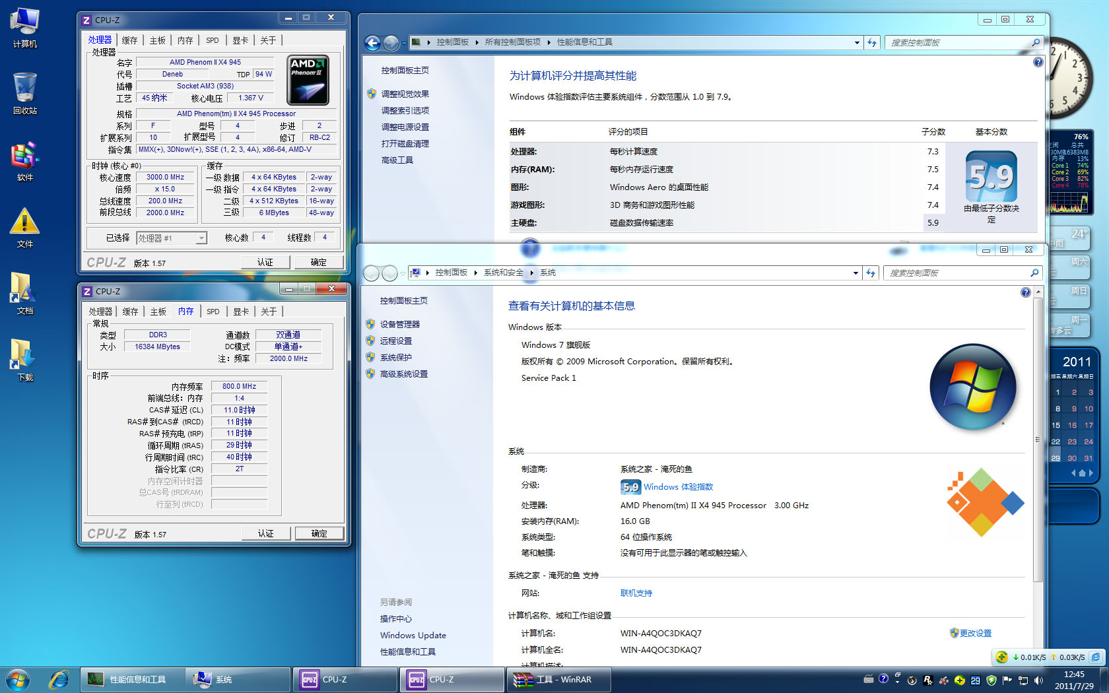
Task: Click the 3000.0 MHz core speed value
Action: coord(166,177)
